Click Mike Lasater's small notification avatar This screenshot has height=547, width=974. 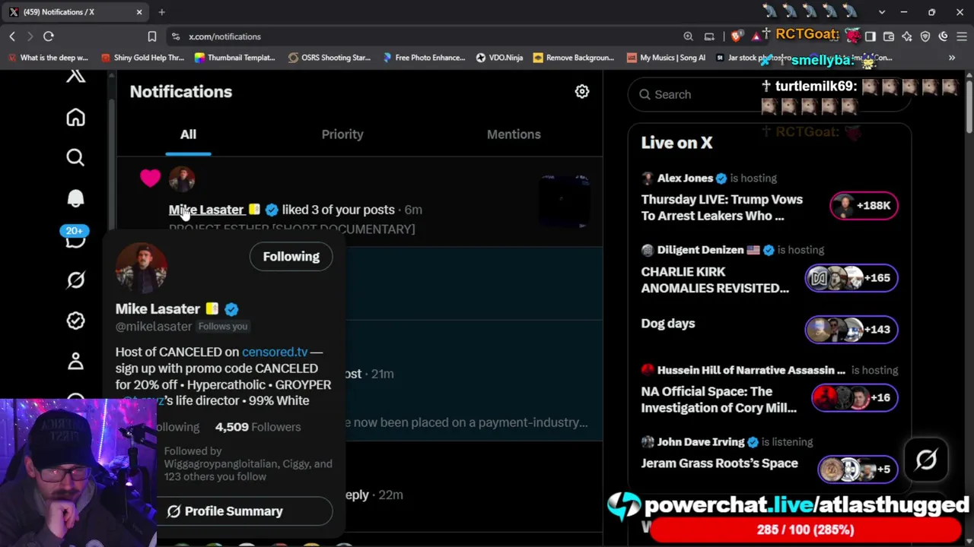[182, 179]
